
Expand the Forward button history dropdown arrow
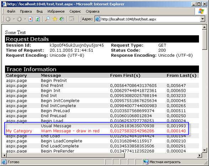[25, 19]
